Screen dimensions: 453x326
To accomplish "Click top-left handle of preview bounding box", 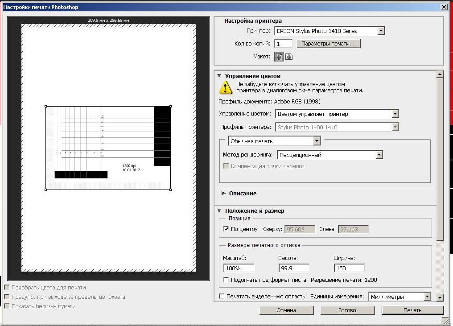I will click(46, 106).
